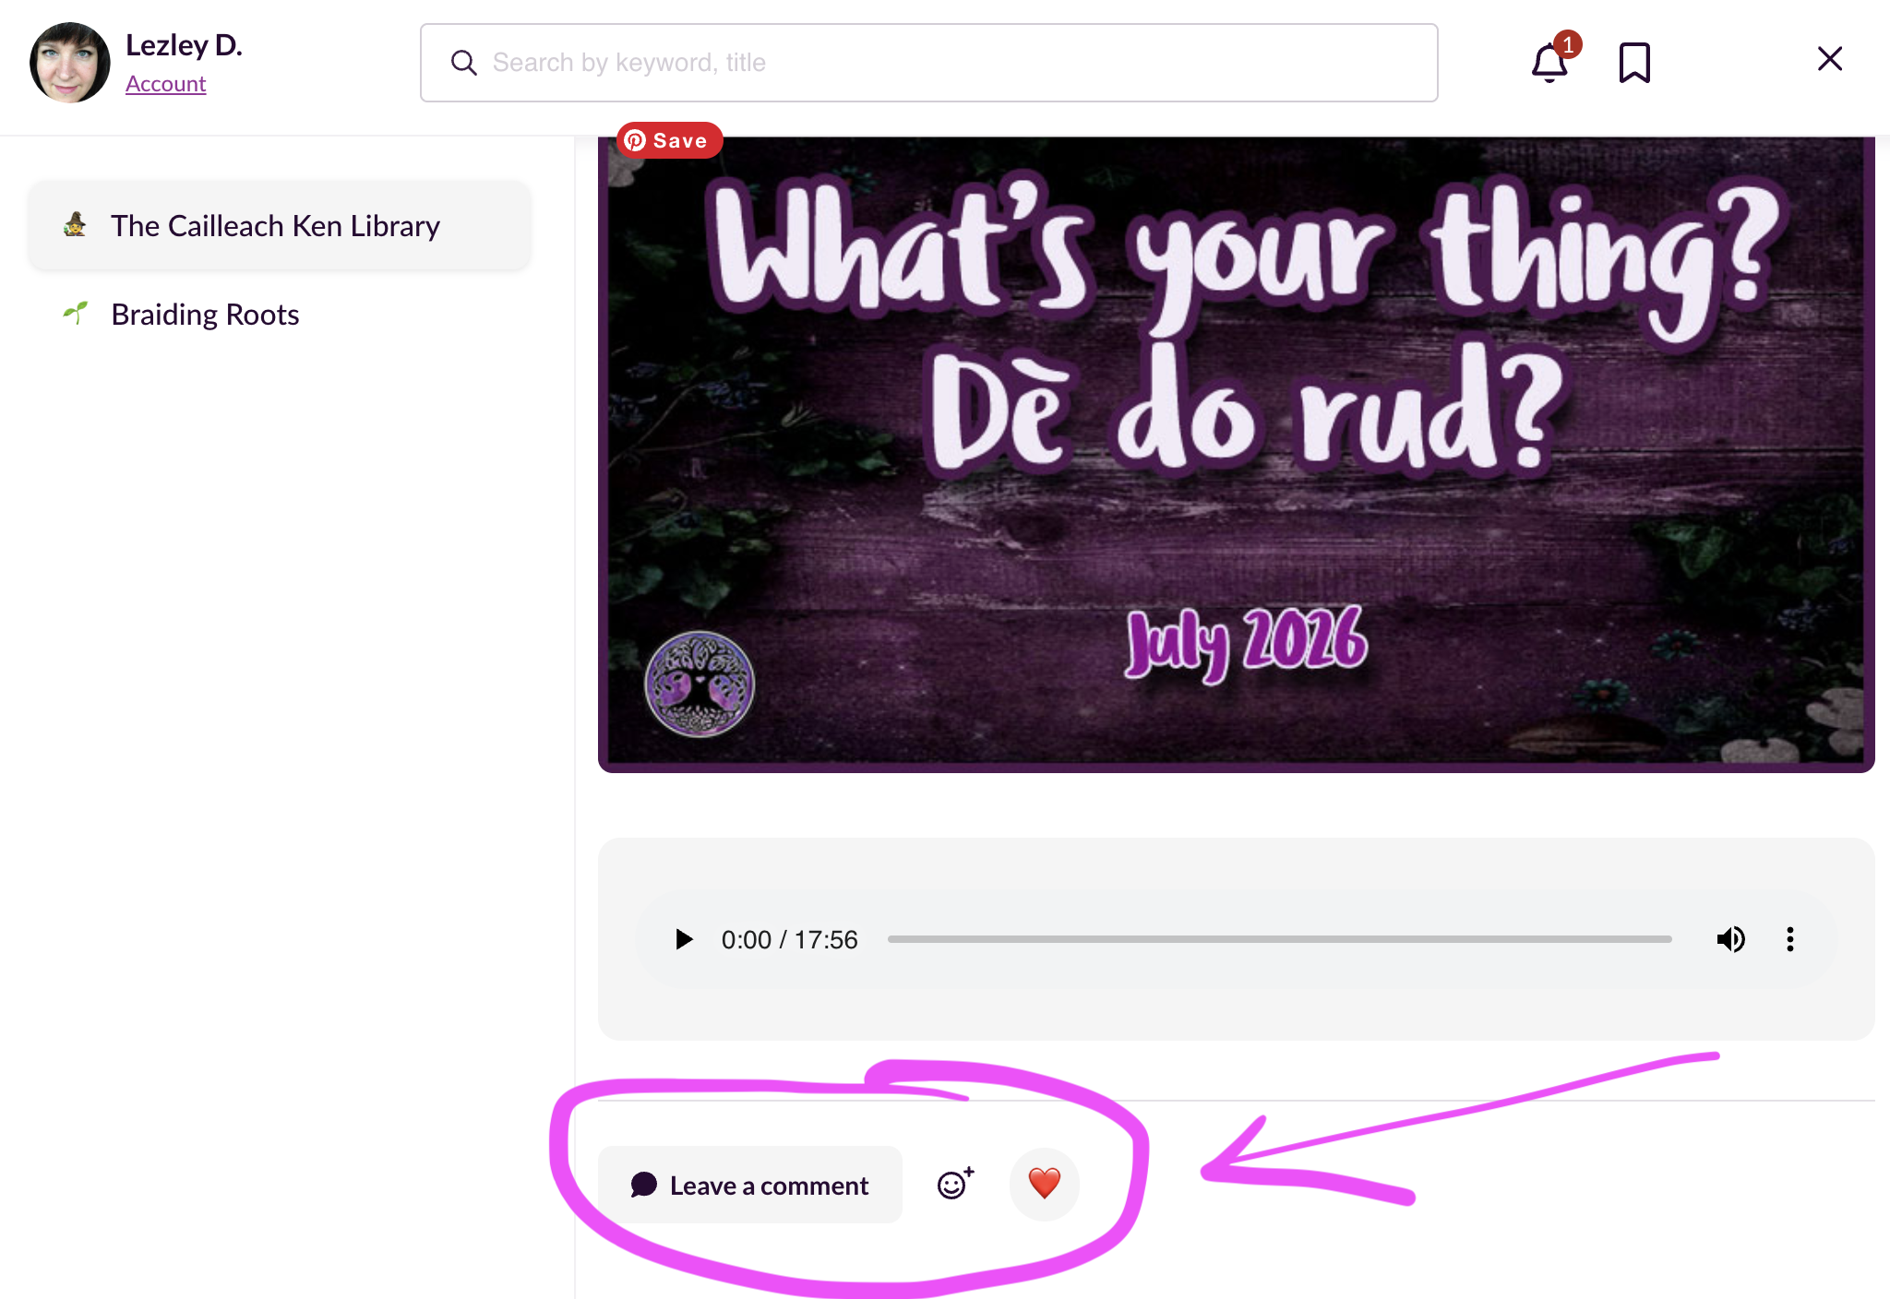Mute the audio volume
The image size is (1890, 1299).
click(1730, 939)
